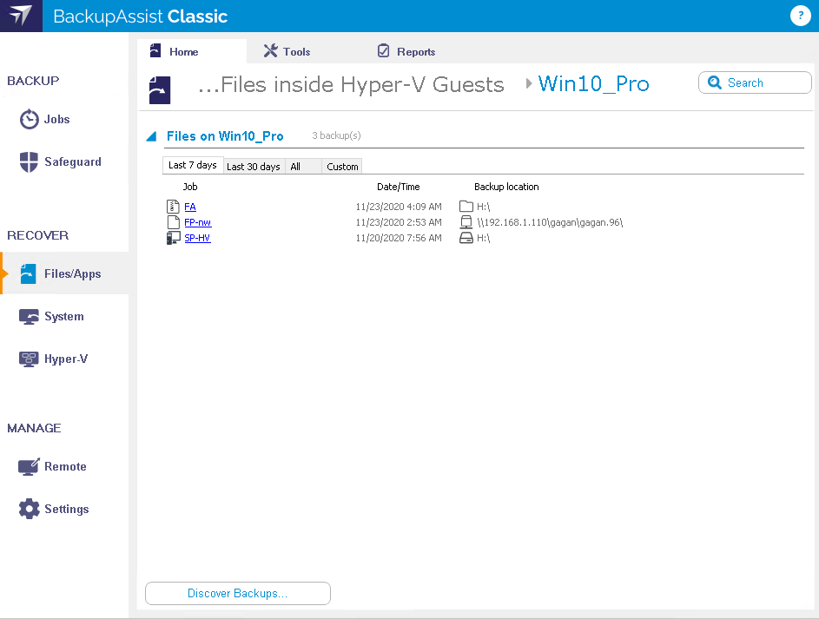Click the Job column header
Image resolution: width=819 pixels, height=619 pixels.
(x=190, y=187)
